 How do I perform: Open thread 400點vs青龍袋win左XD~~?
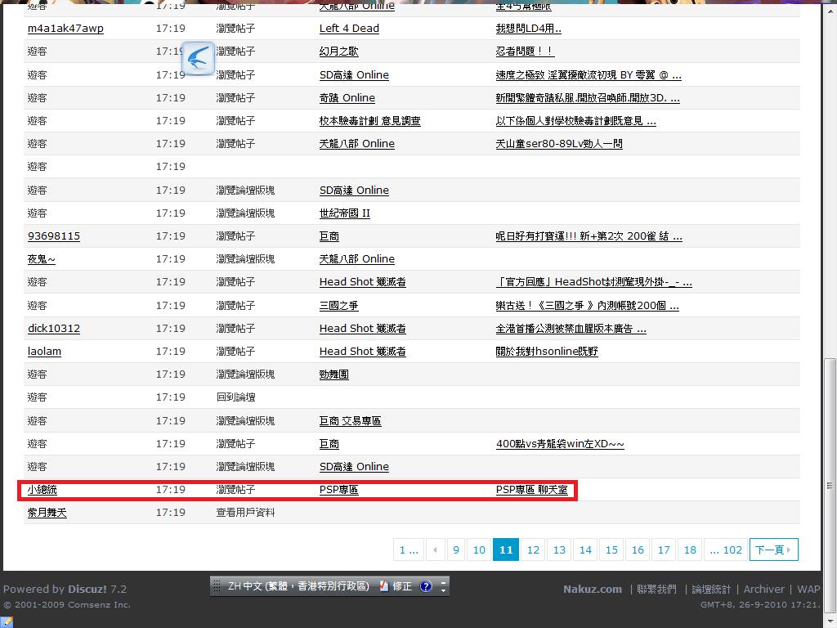click(560, 444)
